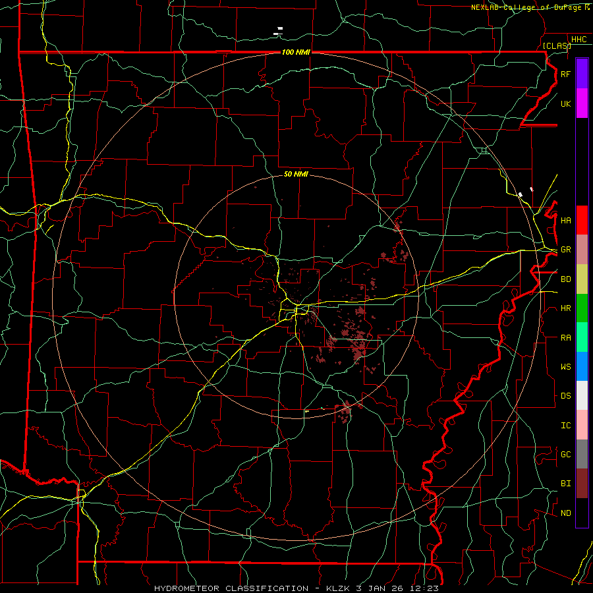Image resolution: width=593 pixels, height=593 pixels.
Task: Click the dusty pink GR color swatch
Action: [x=582, y=250]
